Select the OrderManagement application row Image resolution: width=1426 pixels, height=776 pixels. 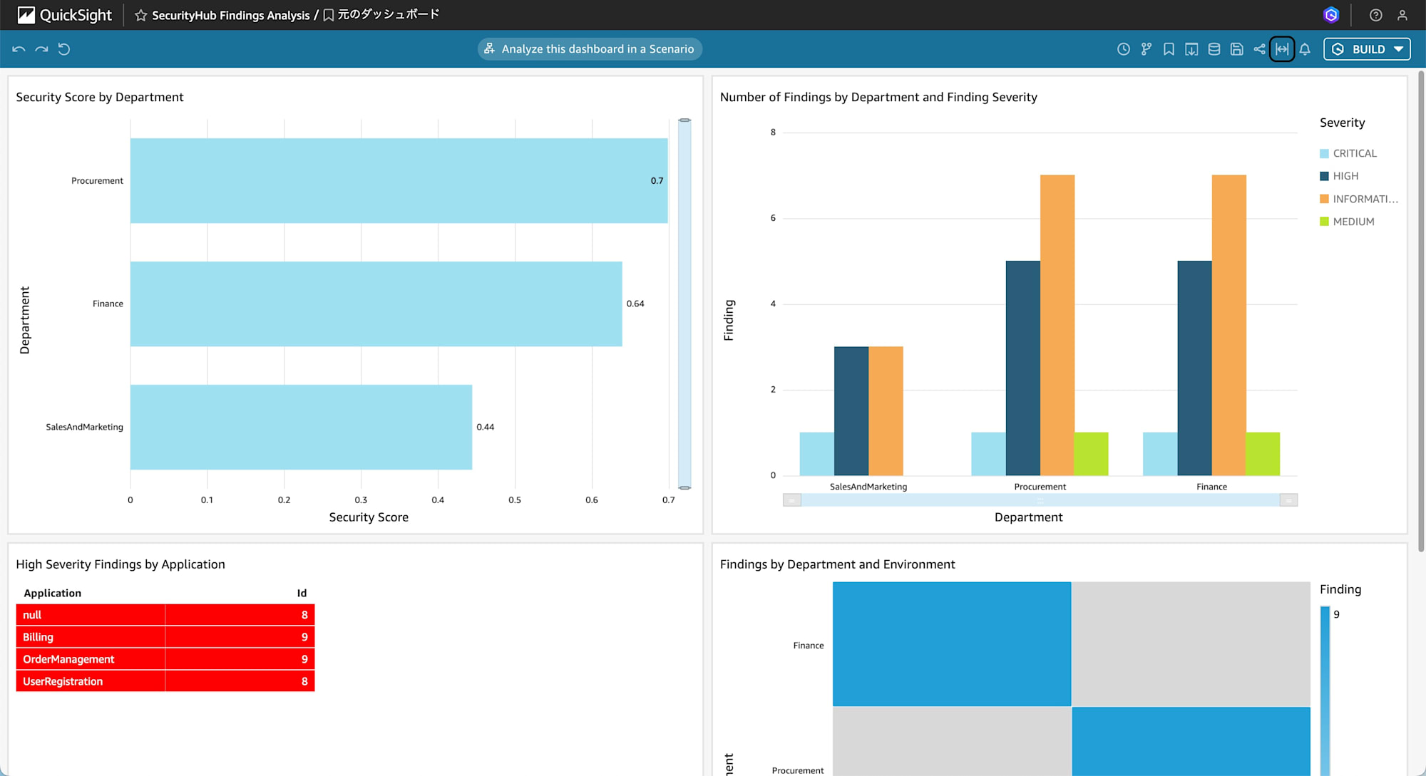pos(165,659)
